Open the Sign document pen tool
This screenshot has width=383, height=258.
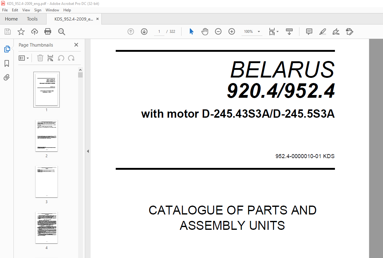(x=336, y=32)
